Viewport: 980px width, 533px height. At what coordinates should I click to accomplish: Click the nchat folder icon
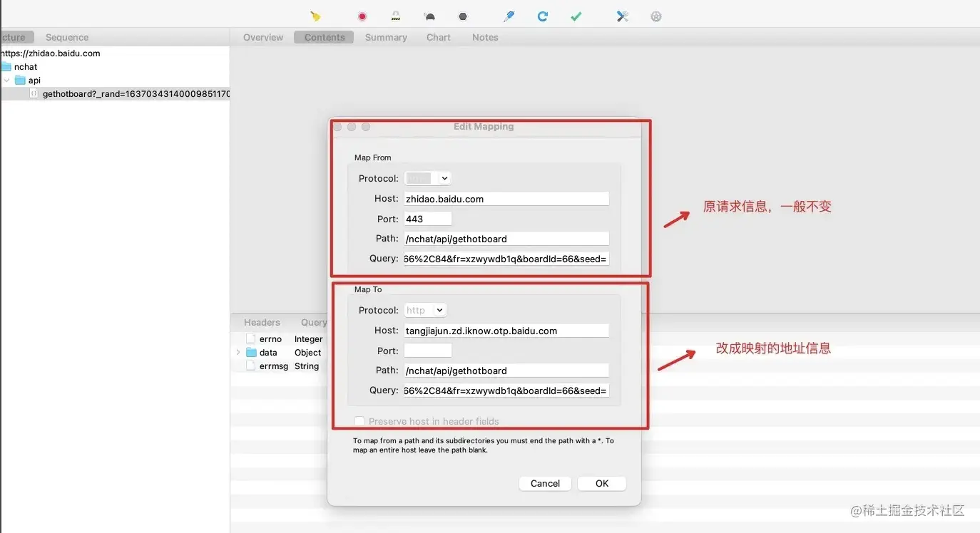(6, 67)
